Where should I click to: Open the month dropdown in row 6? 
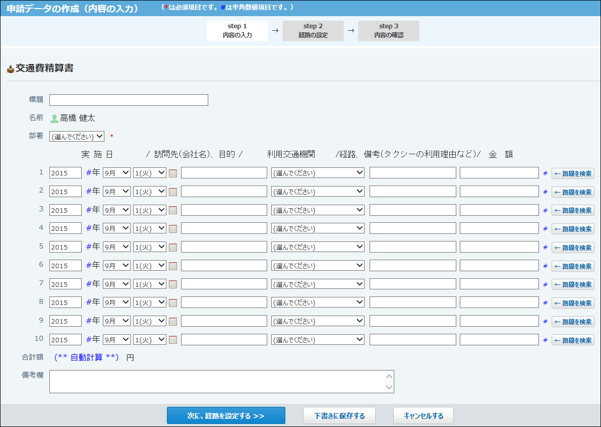[x=116, y=265]
